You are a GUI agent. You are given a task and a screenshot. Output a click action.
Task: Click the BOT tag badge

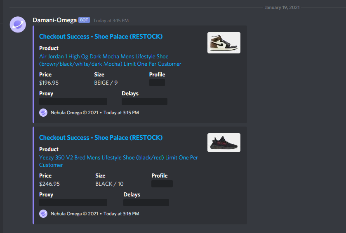coord(84,20)
